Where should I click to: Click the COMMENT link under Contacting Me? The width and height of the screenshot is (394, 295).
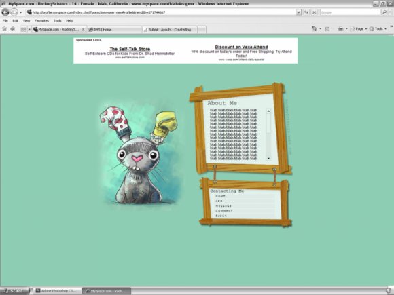pyautogui.click(x=224, y=211)
